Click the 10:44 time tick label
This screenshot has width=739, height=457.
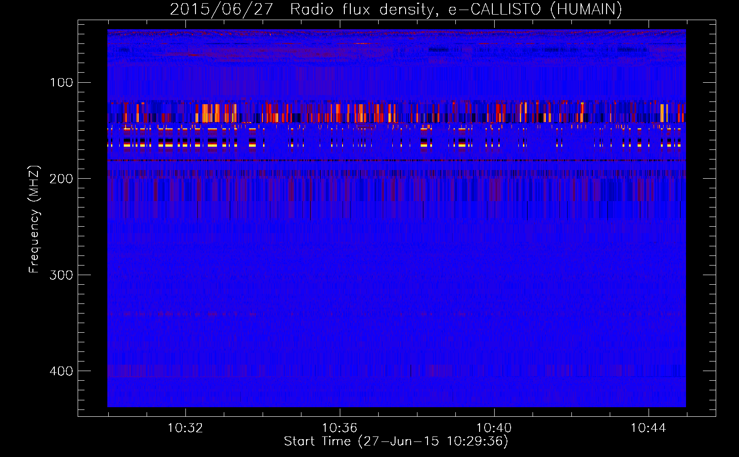point(648,428)
